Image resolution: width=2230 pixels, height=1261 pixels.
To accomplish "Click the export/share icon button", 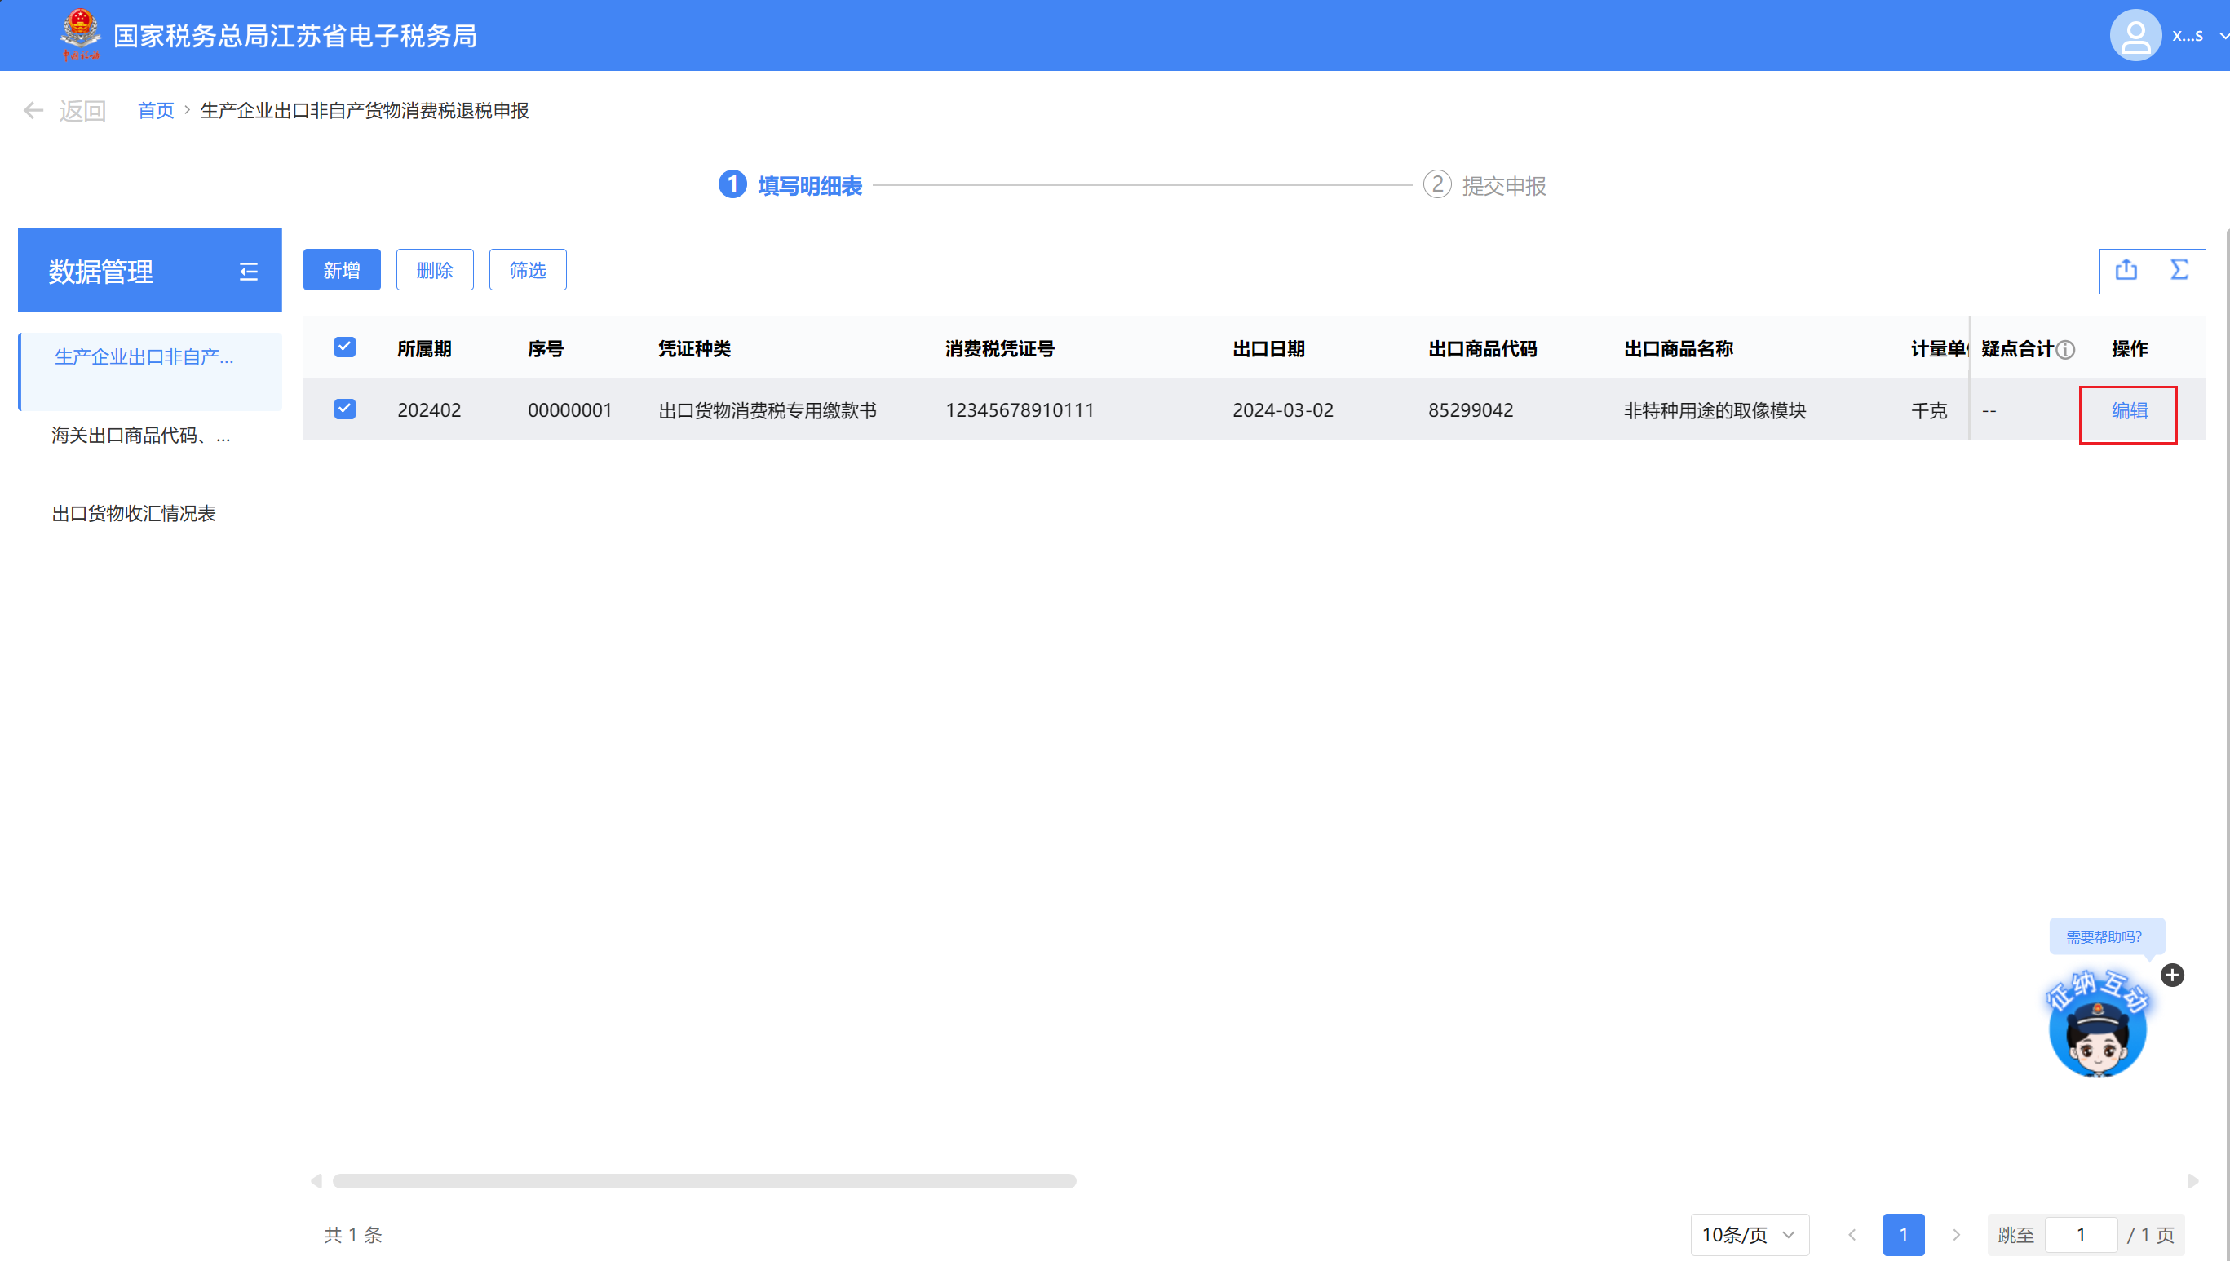I will [2126, 270].
